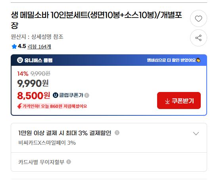Click info icon next to 카드사별 무이자할부
This screenshot has width=219, height=180.
click(x=69, y=162)
